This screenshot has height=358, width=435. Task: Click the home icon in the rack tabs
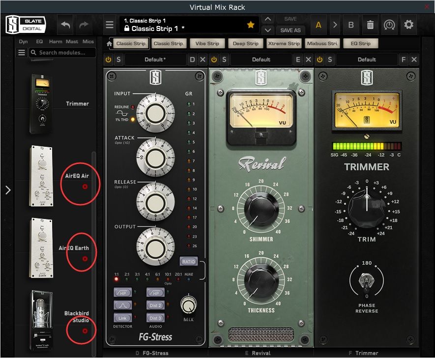(x=109, y=44)
